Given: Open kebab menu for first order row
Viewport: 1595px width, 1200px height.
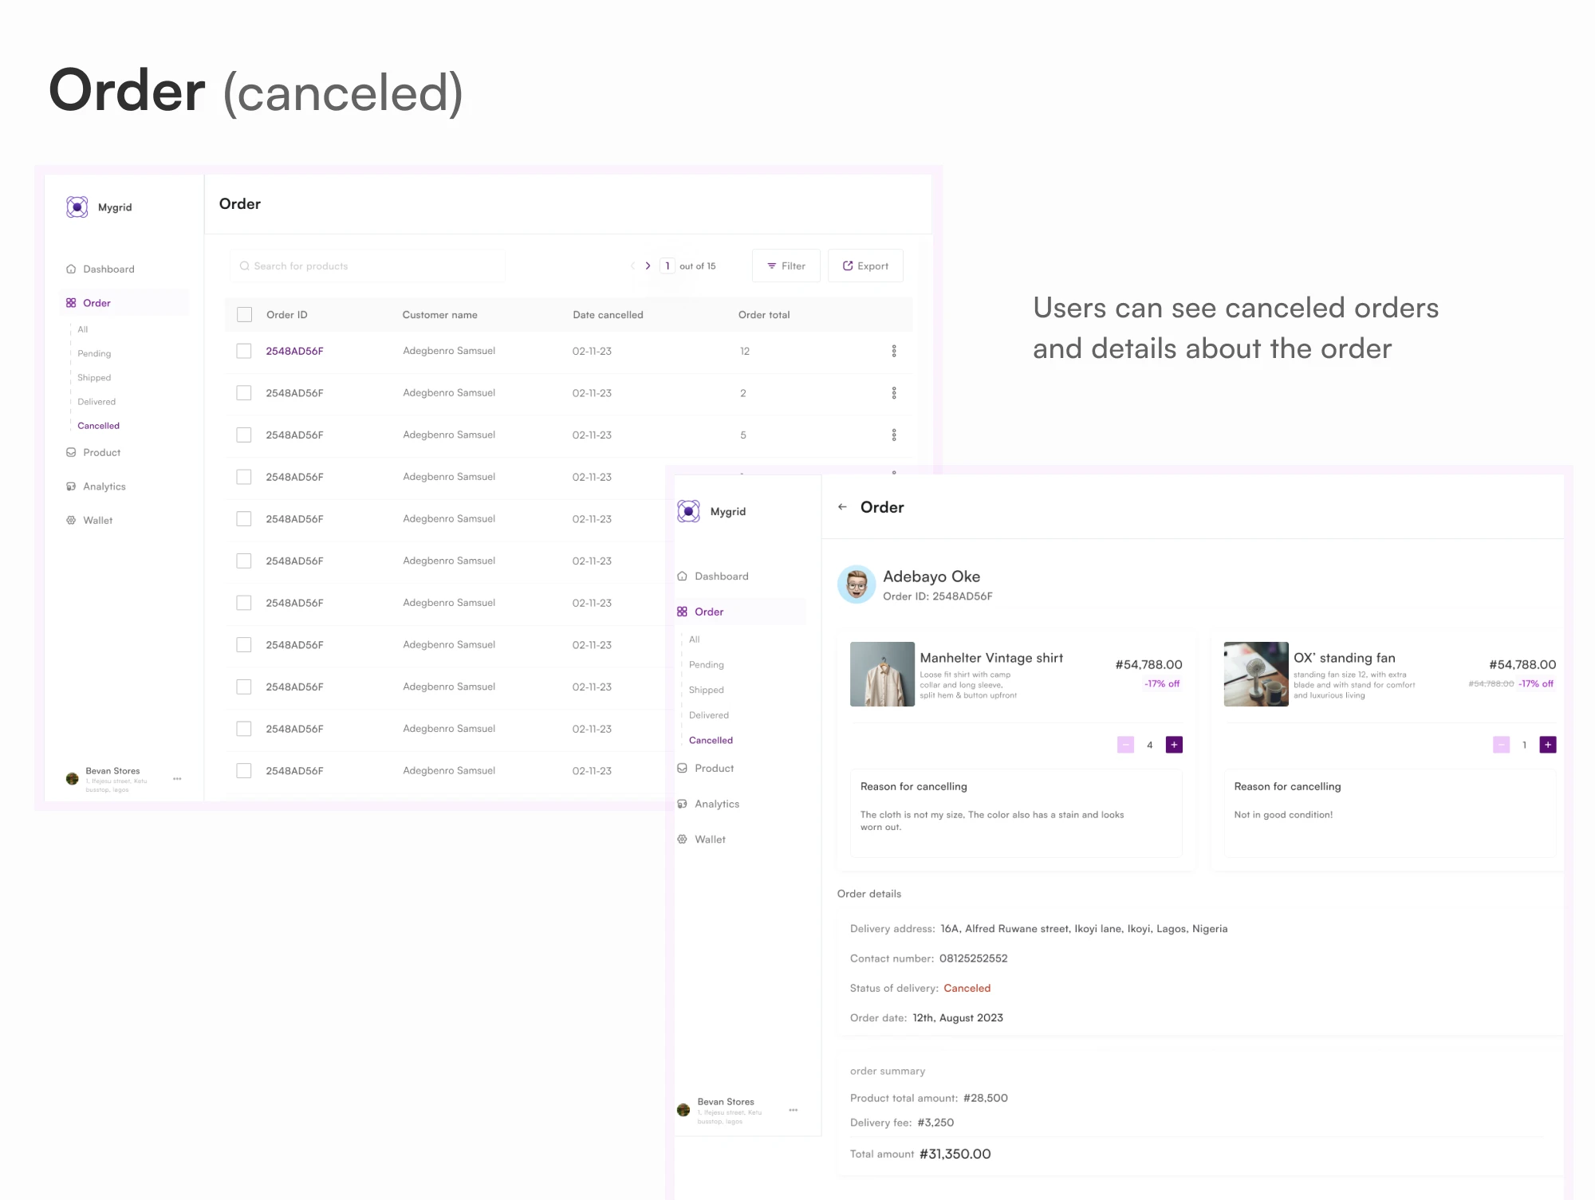Looking at the screenshot, I should 894,352.
